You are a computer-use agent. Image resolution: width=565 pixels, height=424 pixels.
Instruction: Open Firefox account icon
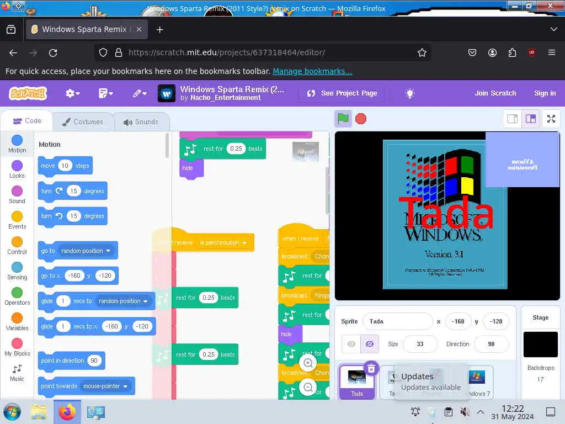[x=492, y=52]
